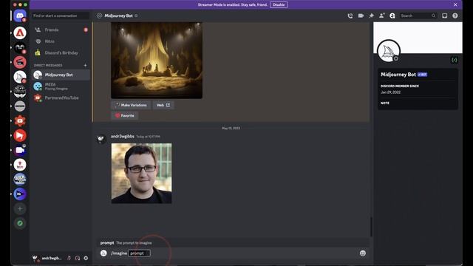Open the portrait photo attachment

click(141, 174)
